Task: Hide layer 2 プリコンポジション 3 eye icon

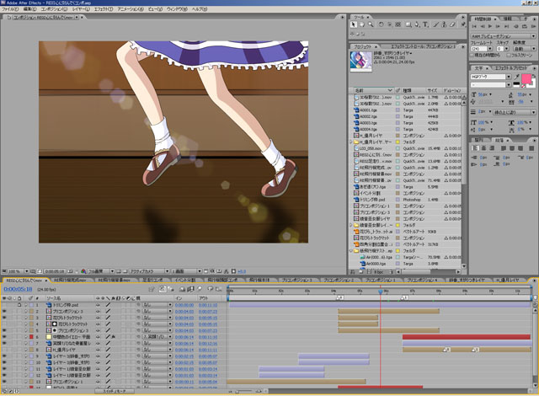Action: [x=4, y=311]
